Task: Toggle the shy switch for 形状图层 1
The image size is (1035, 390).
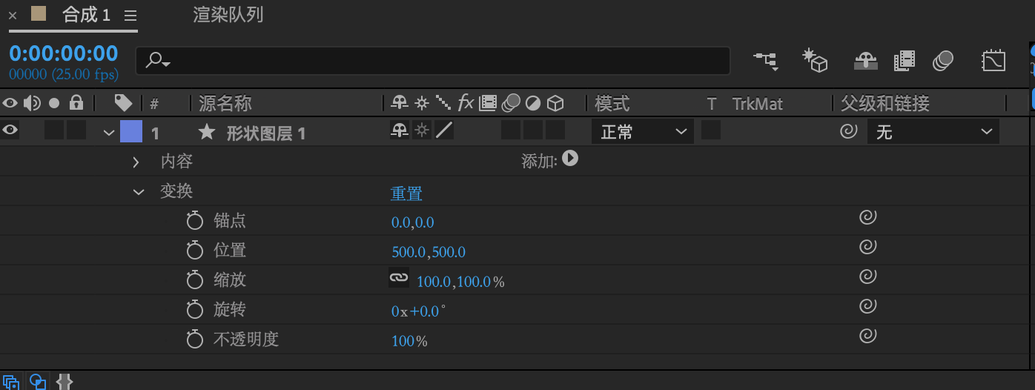Action: 400,131
